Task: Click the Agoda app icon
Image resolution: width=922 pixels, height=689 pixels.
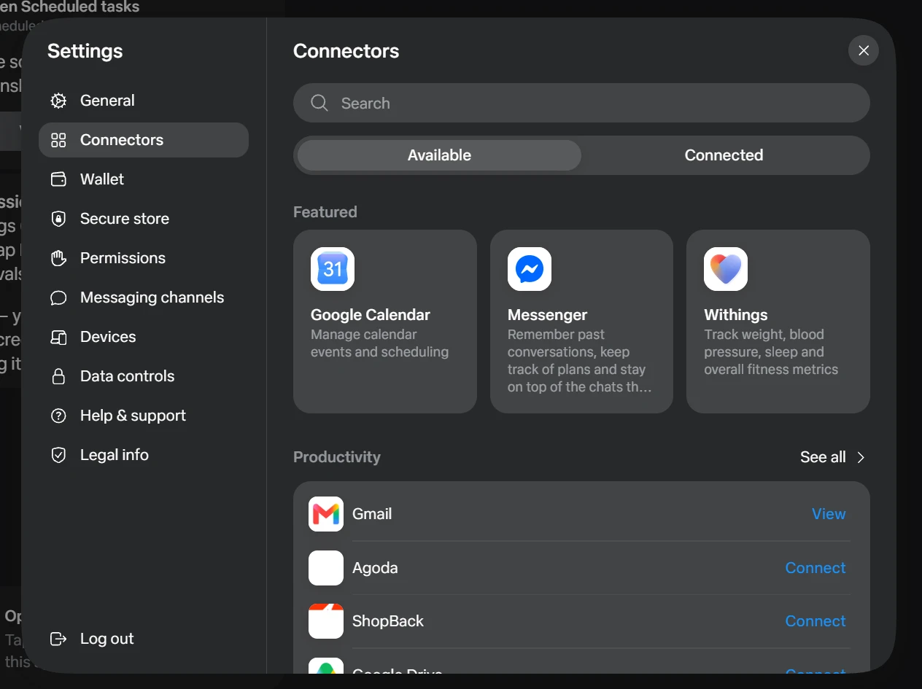Action: click(326, 568)
